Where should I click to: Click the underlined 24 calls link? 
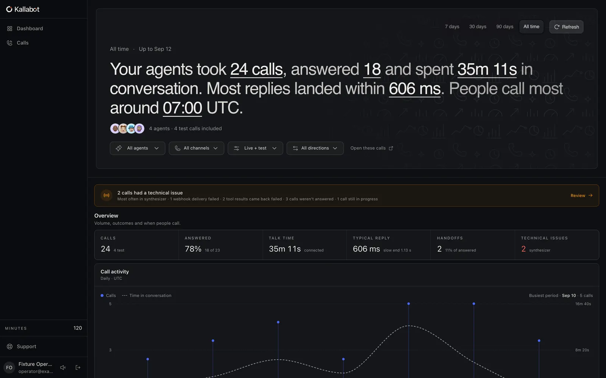[256, 70]
